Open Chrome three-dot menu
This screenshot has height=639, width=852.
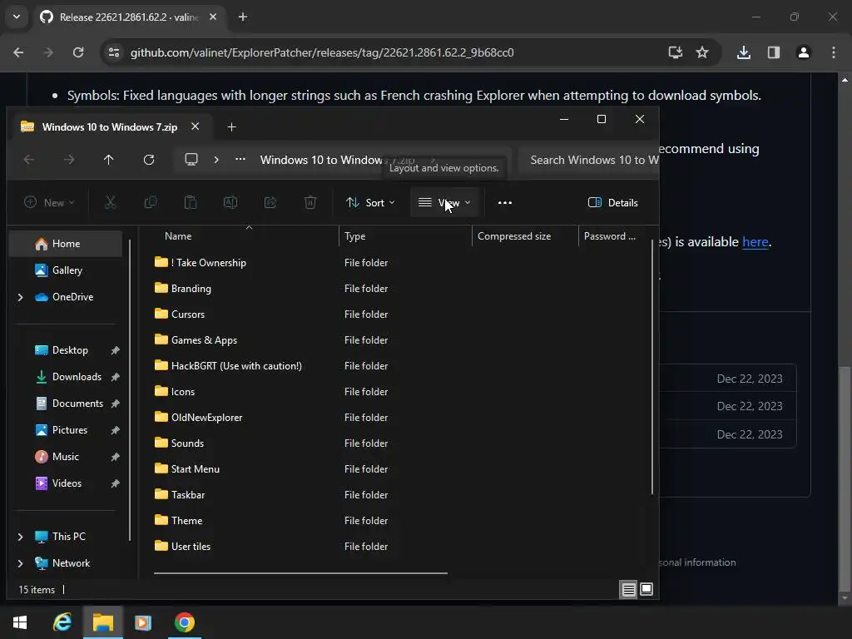coord(834,52)
